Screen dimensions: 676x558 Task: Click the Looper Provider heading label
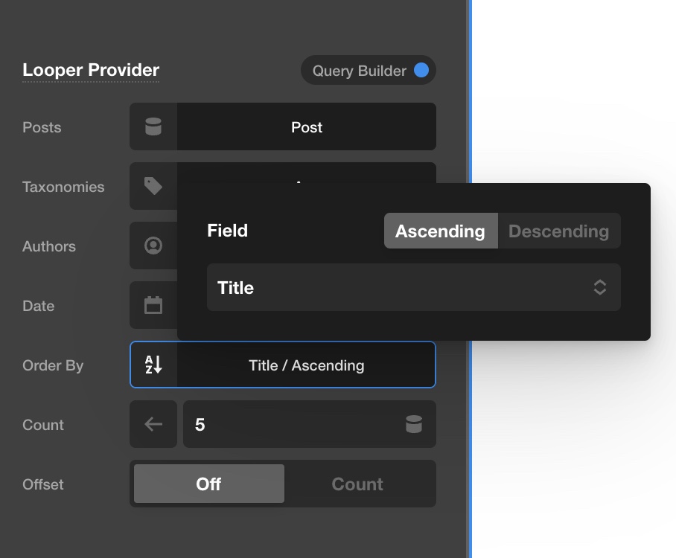(91, 70)
